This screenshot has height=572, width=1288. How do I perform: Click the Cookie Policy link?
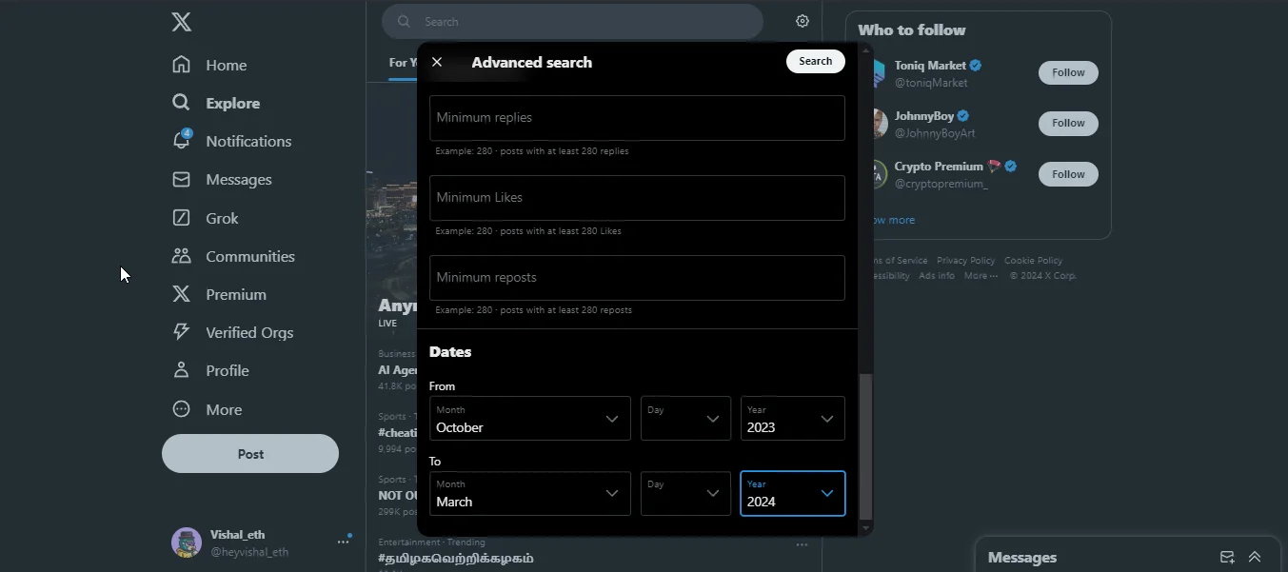[1033, 260]
